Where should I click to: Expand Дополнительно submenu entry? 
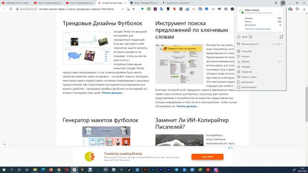(260, 87)
